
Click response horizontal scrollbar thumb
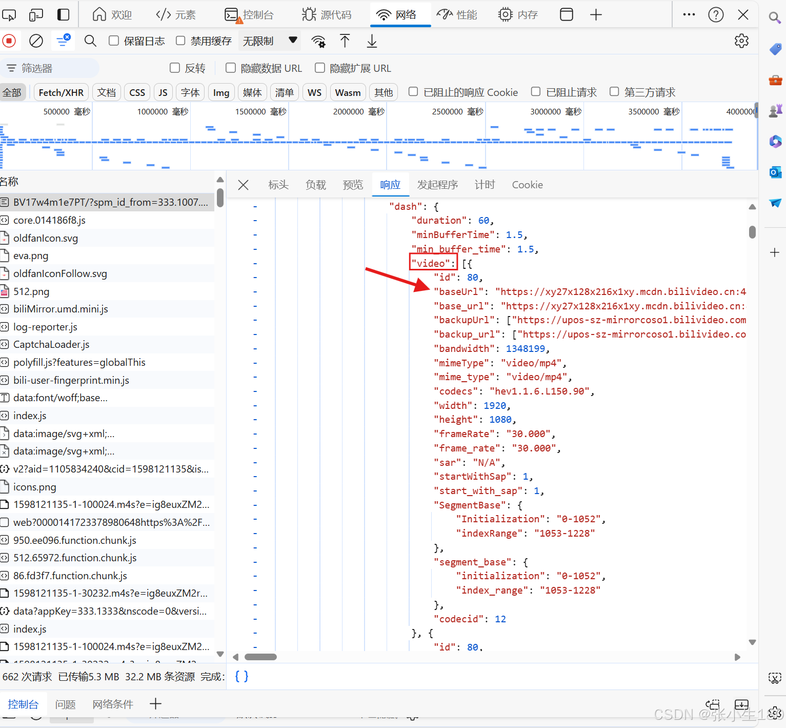(x=260, y=657)
